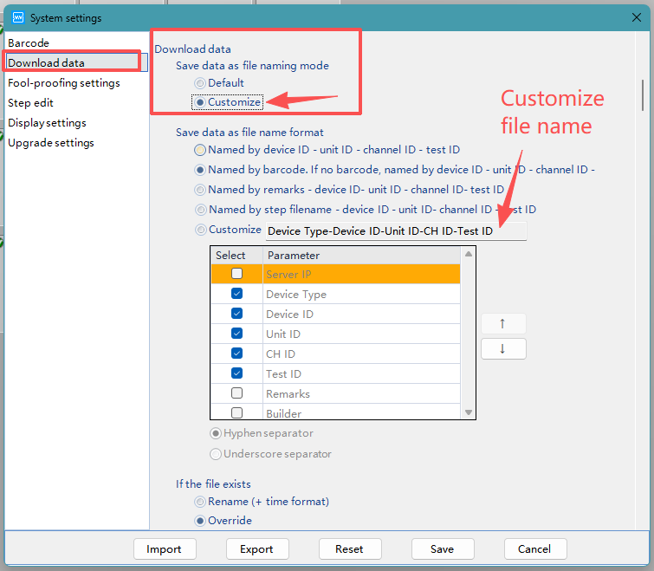The width and height of the screenshot is (654, 571).
Task: Cancel the settings dialog
Action: tap(535, 548)
